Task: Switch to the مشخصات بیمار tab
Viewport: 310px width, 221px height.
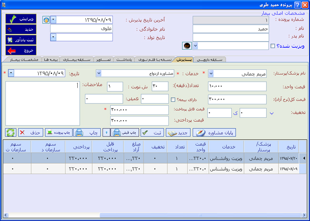Action: 24,60
